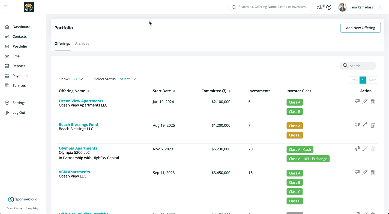Viewport: 389px width, 214px height.
Task: Toggle sort on Start Date column
Action: click(174, 91)
